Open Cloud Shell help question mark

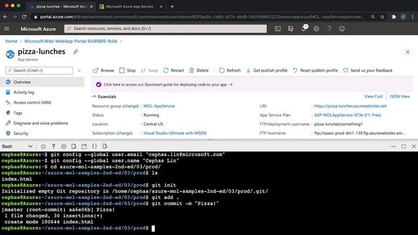pos(54,146)
